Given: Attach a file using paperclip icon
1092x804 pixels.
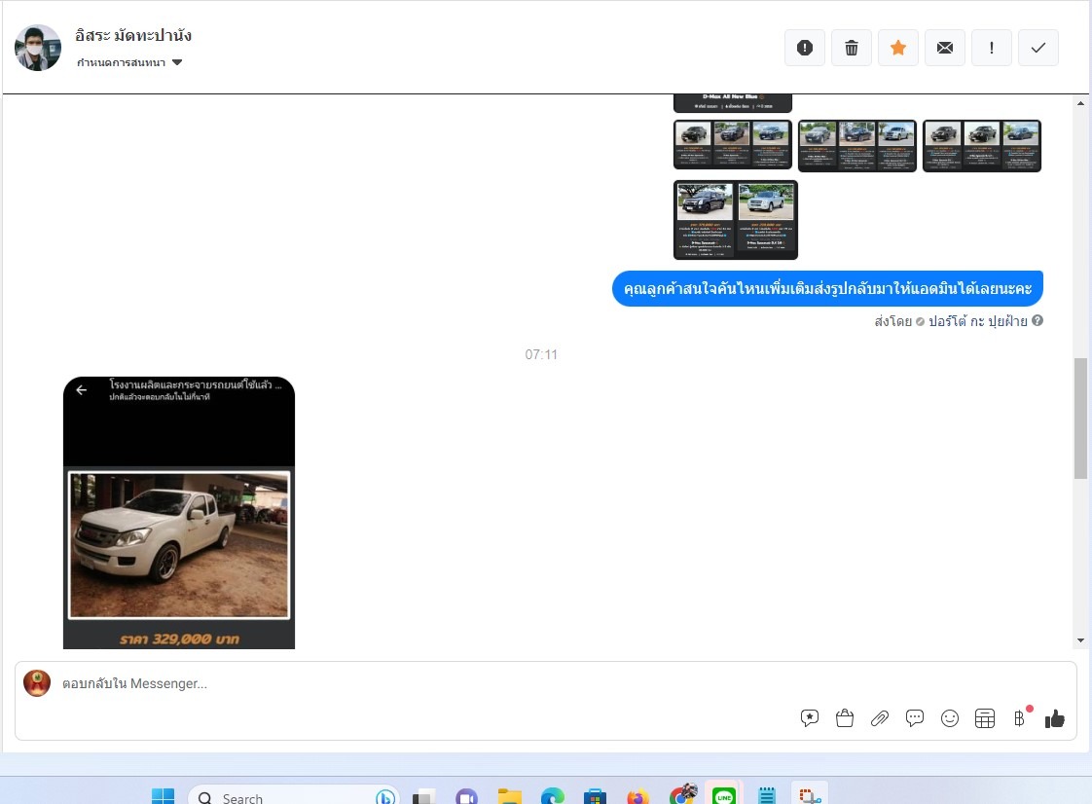Looking at the screenshot, I should tap(880, 718).
